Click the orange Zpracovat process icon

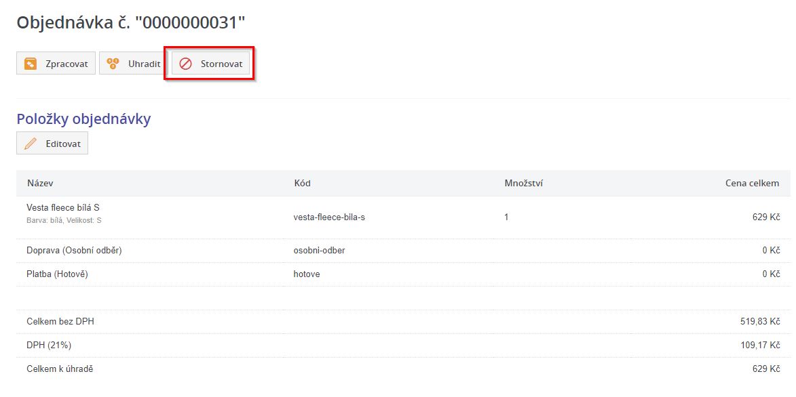click(30, 64)
